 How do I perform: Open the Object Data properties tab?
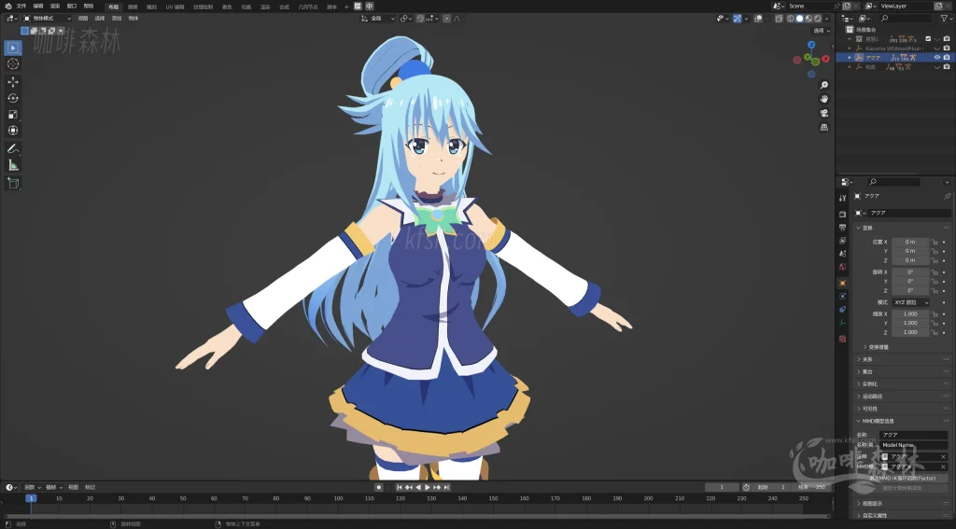pos(843,323)
